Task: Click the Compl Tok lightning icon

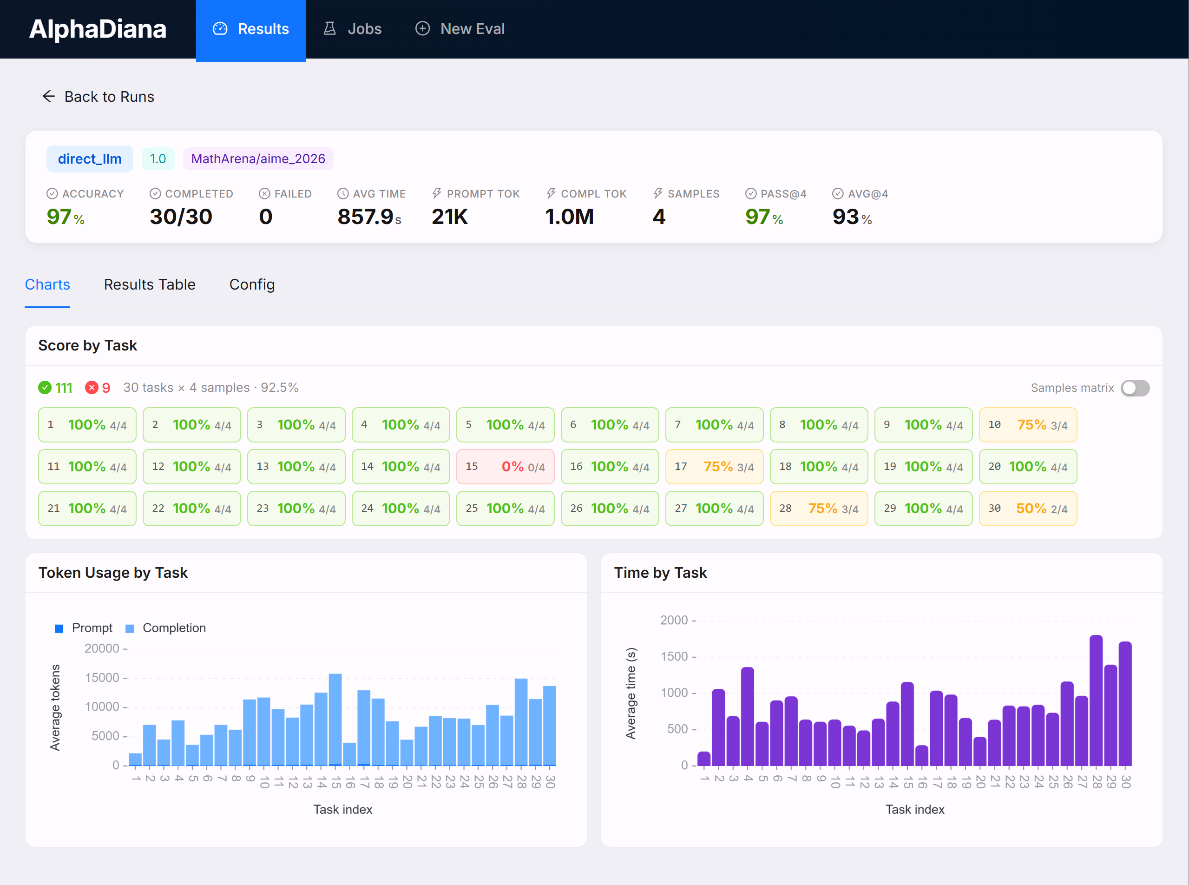Action: (551, 193)
